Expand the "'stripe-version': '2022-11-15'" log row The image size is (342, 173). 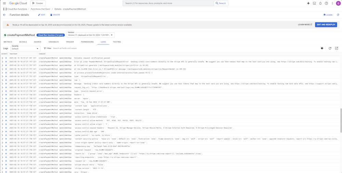point(2,168)
